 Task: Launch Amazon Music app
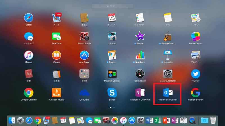pos(57,93)
